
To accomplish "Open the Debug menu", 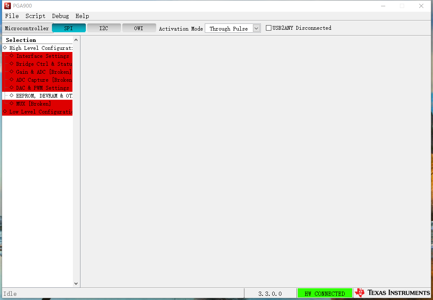I will point(60,16).
